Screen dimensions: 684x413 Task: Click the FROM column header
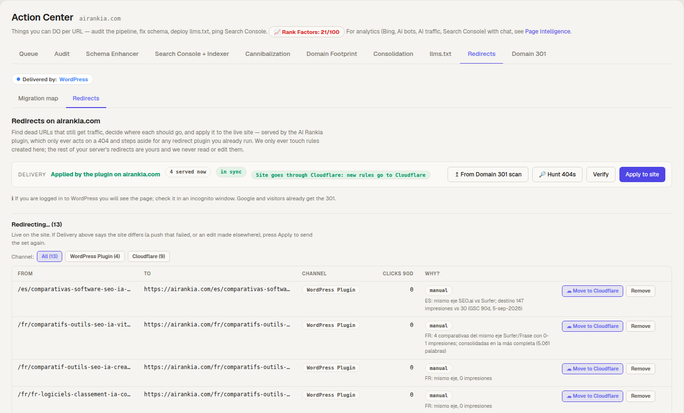pos(25,274)
